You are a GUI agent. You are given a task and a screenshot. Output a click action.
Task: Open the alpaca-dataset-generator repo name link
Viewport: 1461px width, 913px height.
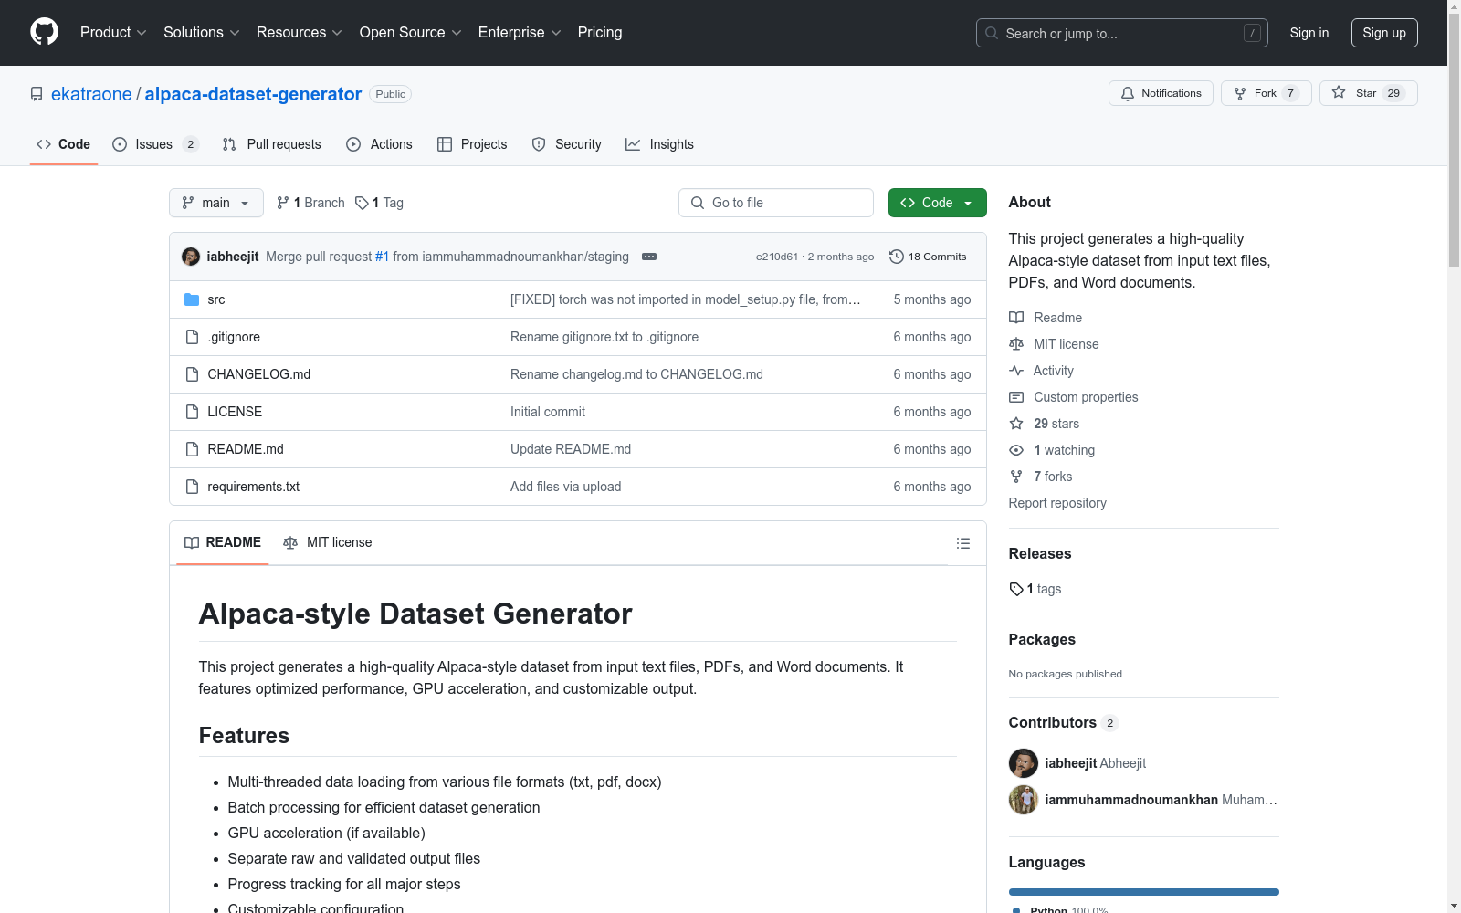253,94
